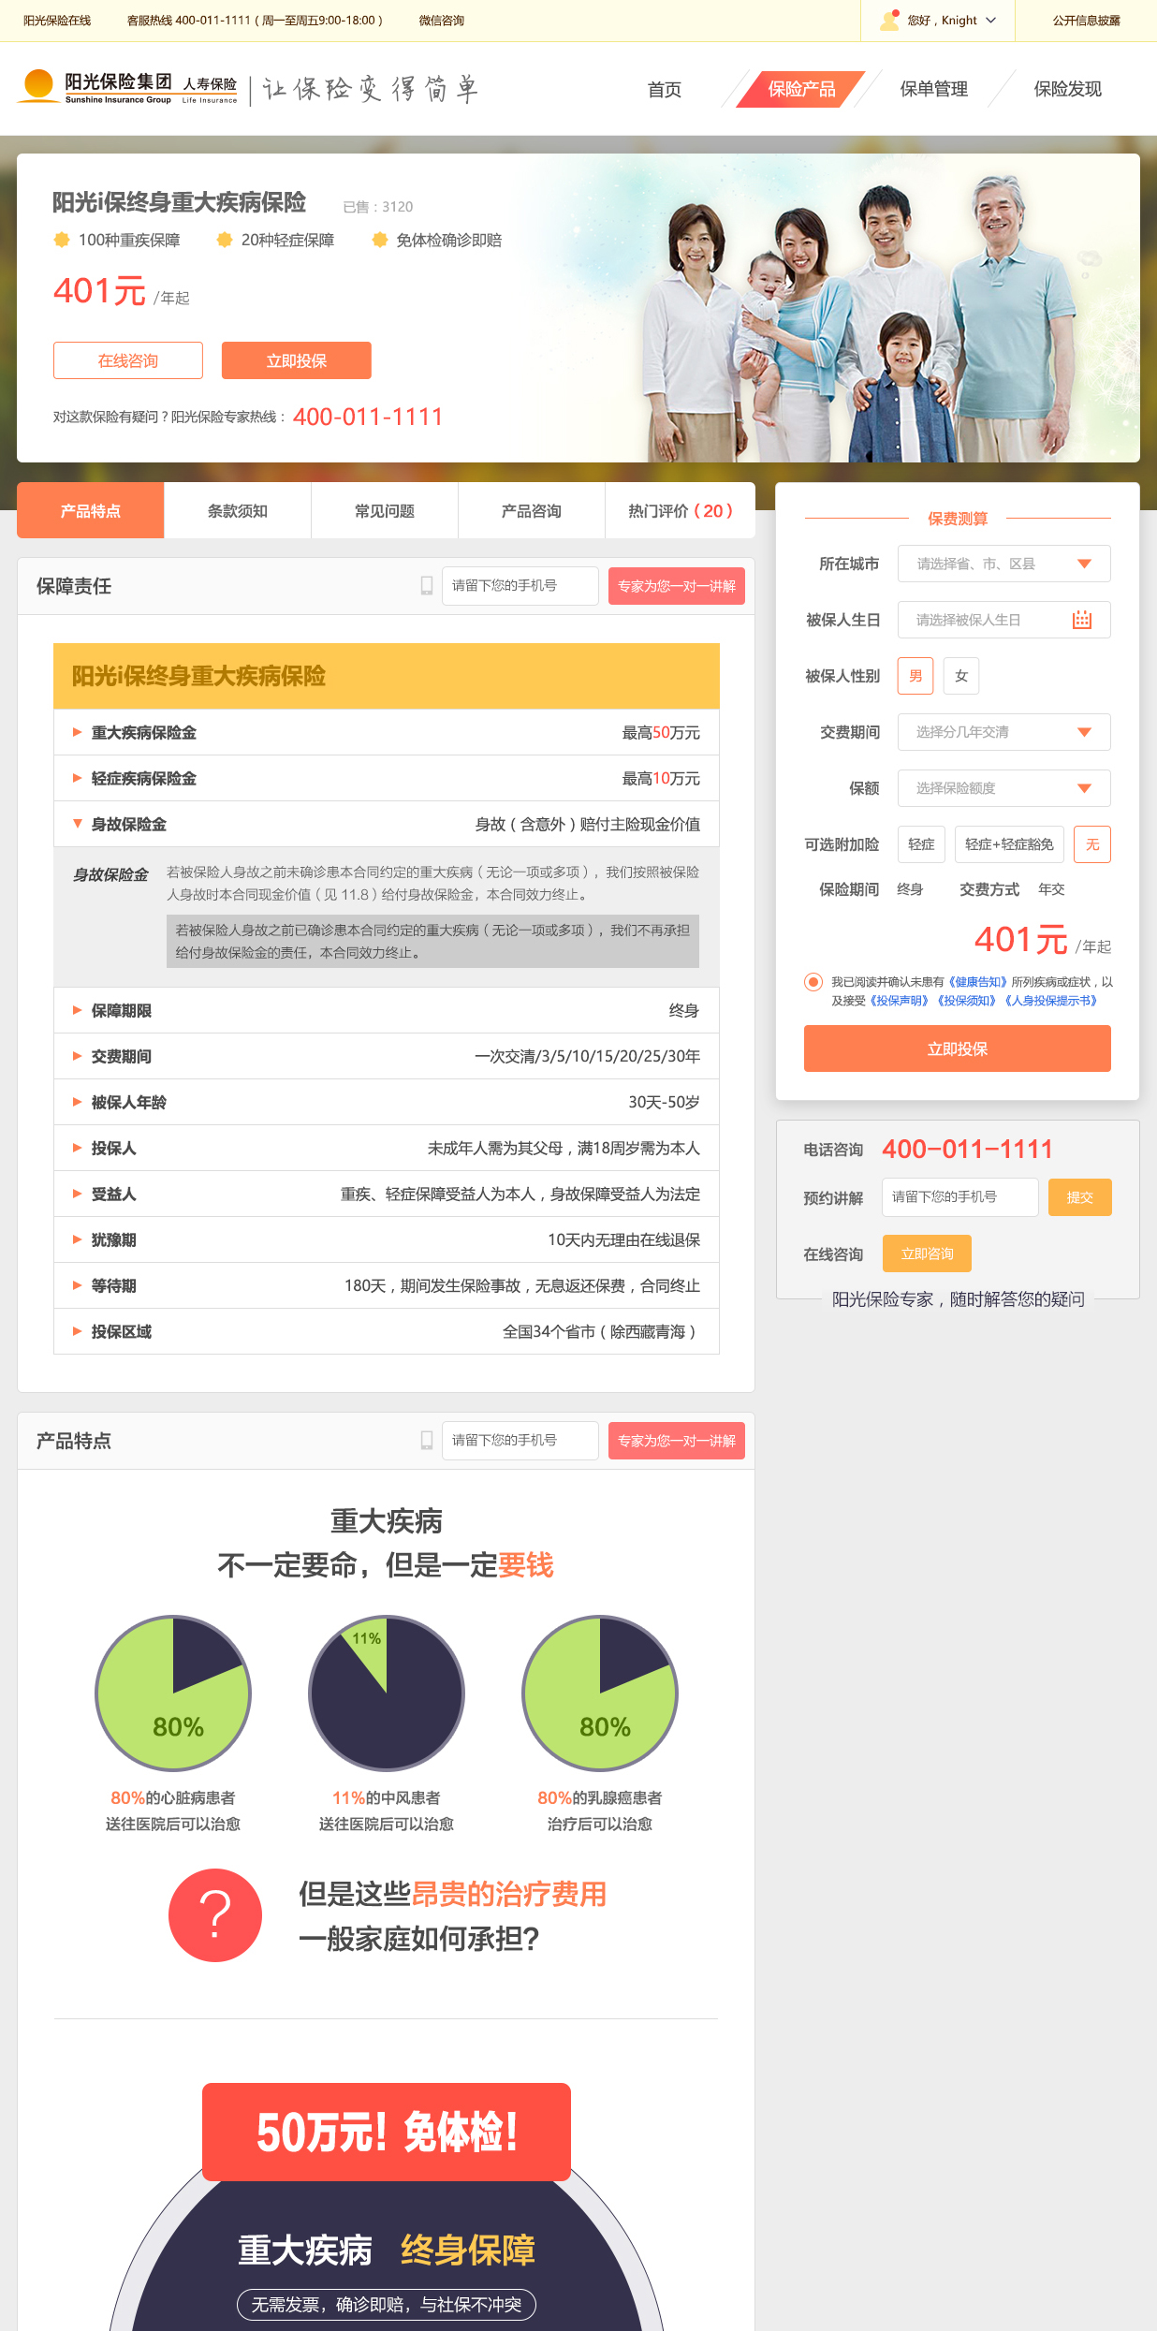Click the phone number field under 预约讲解
The height and width of the screenshot is (2331, 1157).
pos(959,1197)
